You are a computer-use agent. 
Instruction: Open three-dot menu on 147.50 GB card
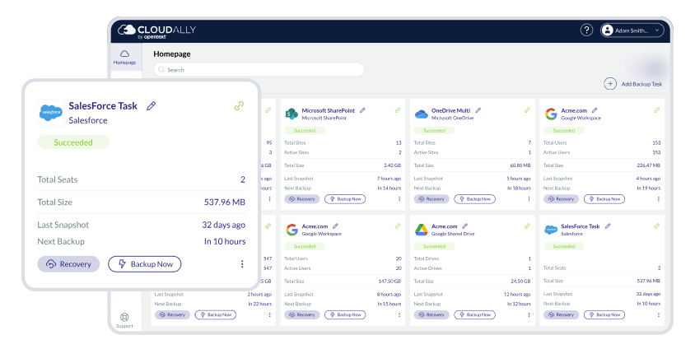[x=399, y=315]
